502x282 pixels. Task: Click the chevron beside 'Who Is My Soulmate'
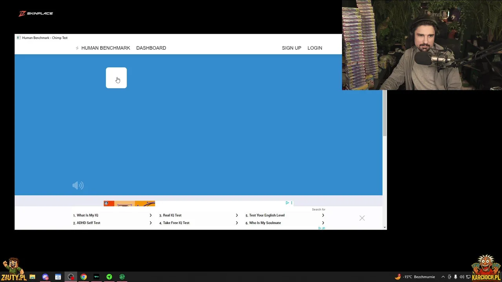click(323, 223)
